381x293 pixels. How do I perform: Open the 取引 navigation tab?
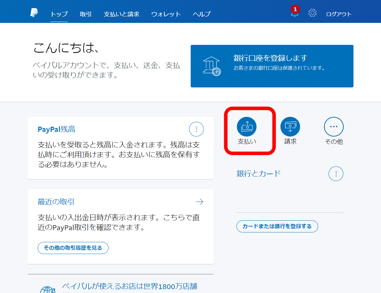coord(86,14)
